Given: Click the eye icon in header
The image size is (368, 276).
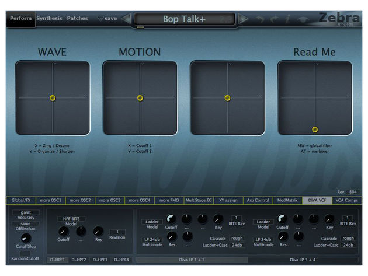Looking at the screenshot, I should 303,20.
